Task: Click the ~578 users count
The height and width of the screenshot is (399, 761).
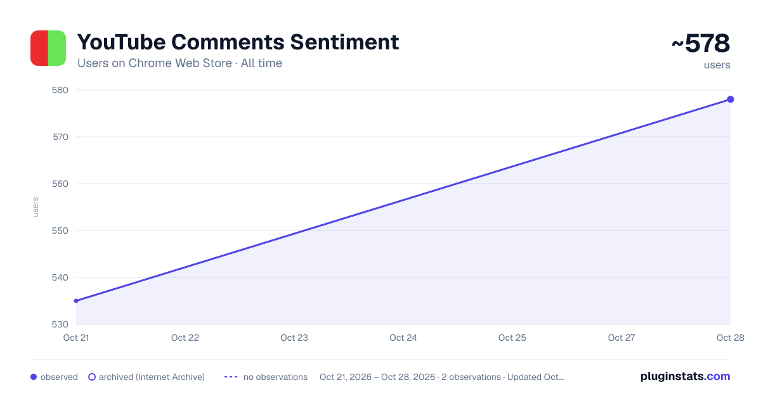Action: (x=701, y=44)
